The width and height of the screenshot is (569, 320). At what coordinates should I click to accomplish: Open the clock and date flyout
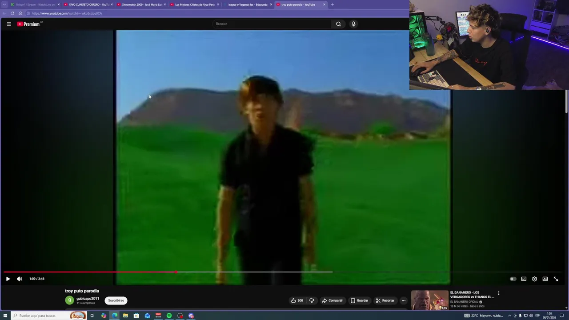pos(549,316)
